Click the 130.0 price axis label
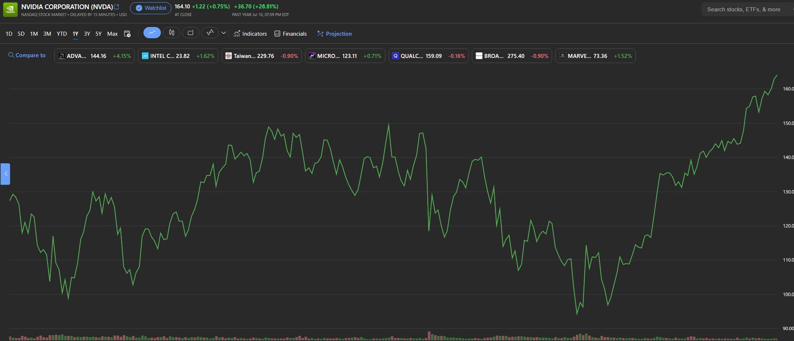The height and width of the screenshot is (341, 794). [788, 192]
